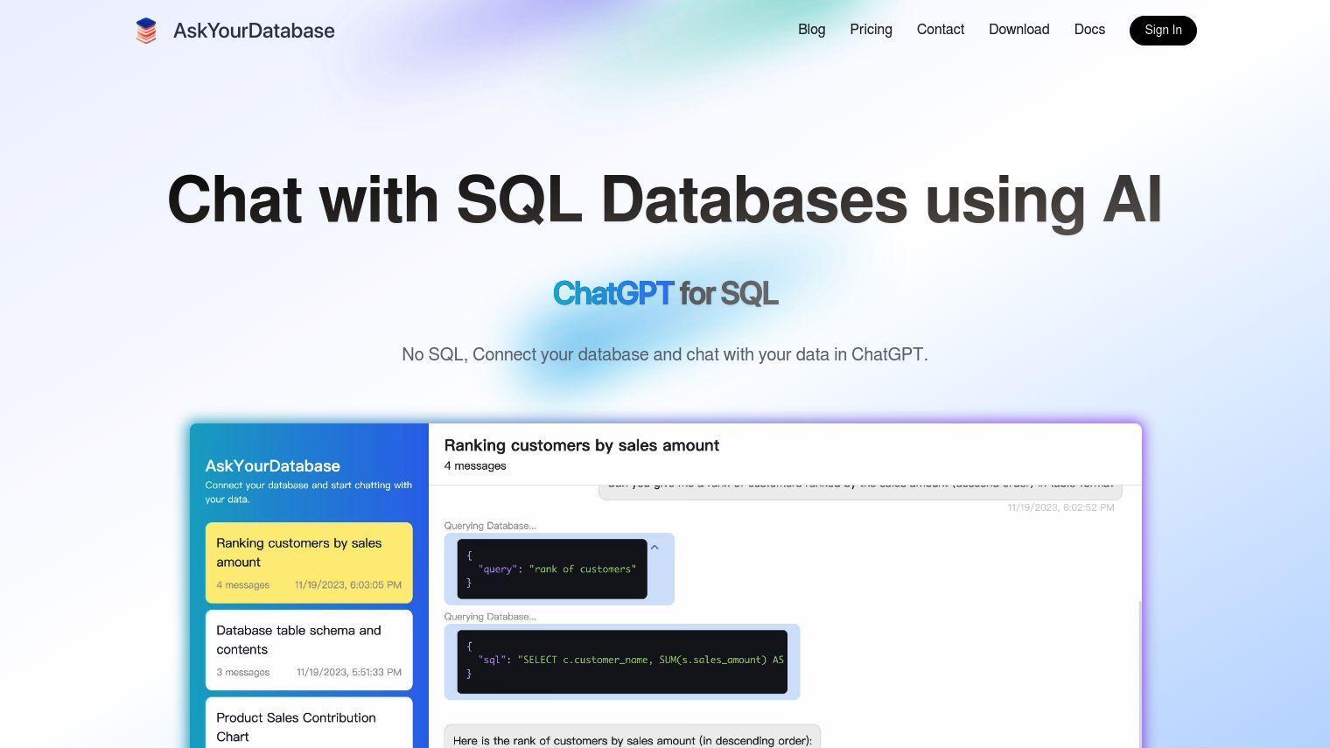Click the Chat with SQL Databases headline

tap(664, 200)
